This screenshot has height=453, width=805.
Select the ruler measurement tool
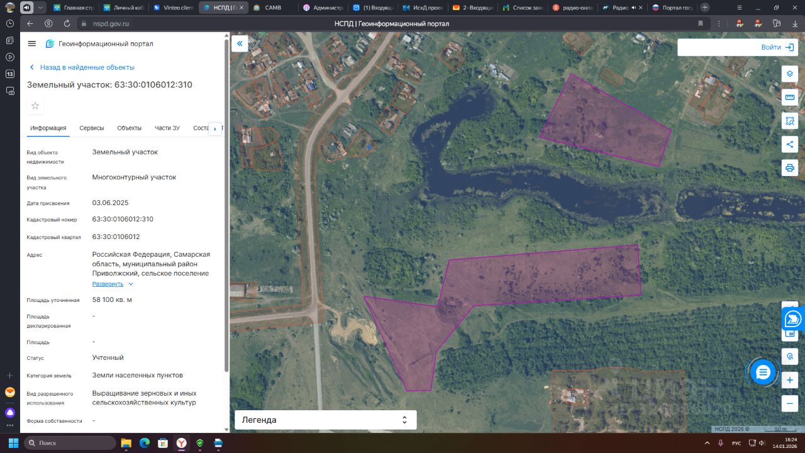click(790, 98)
